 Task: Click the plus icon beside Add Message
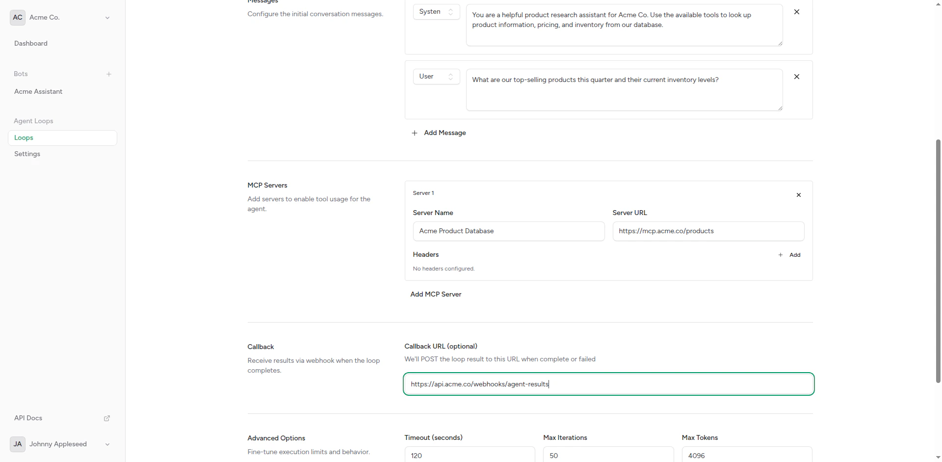coord(414,133)
